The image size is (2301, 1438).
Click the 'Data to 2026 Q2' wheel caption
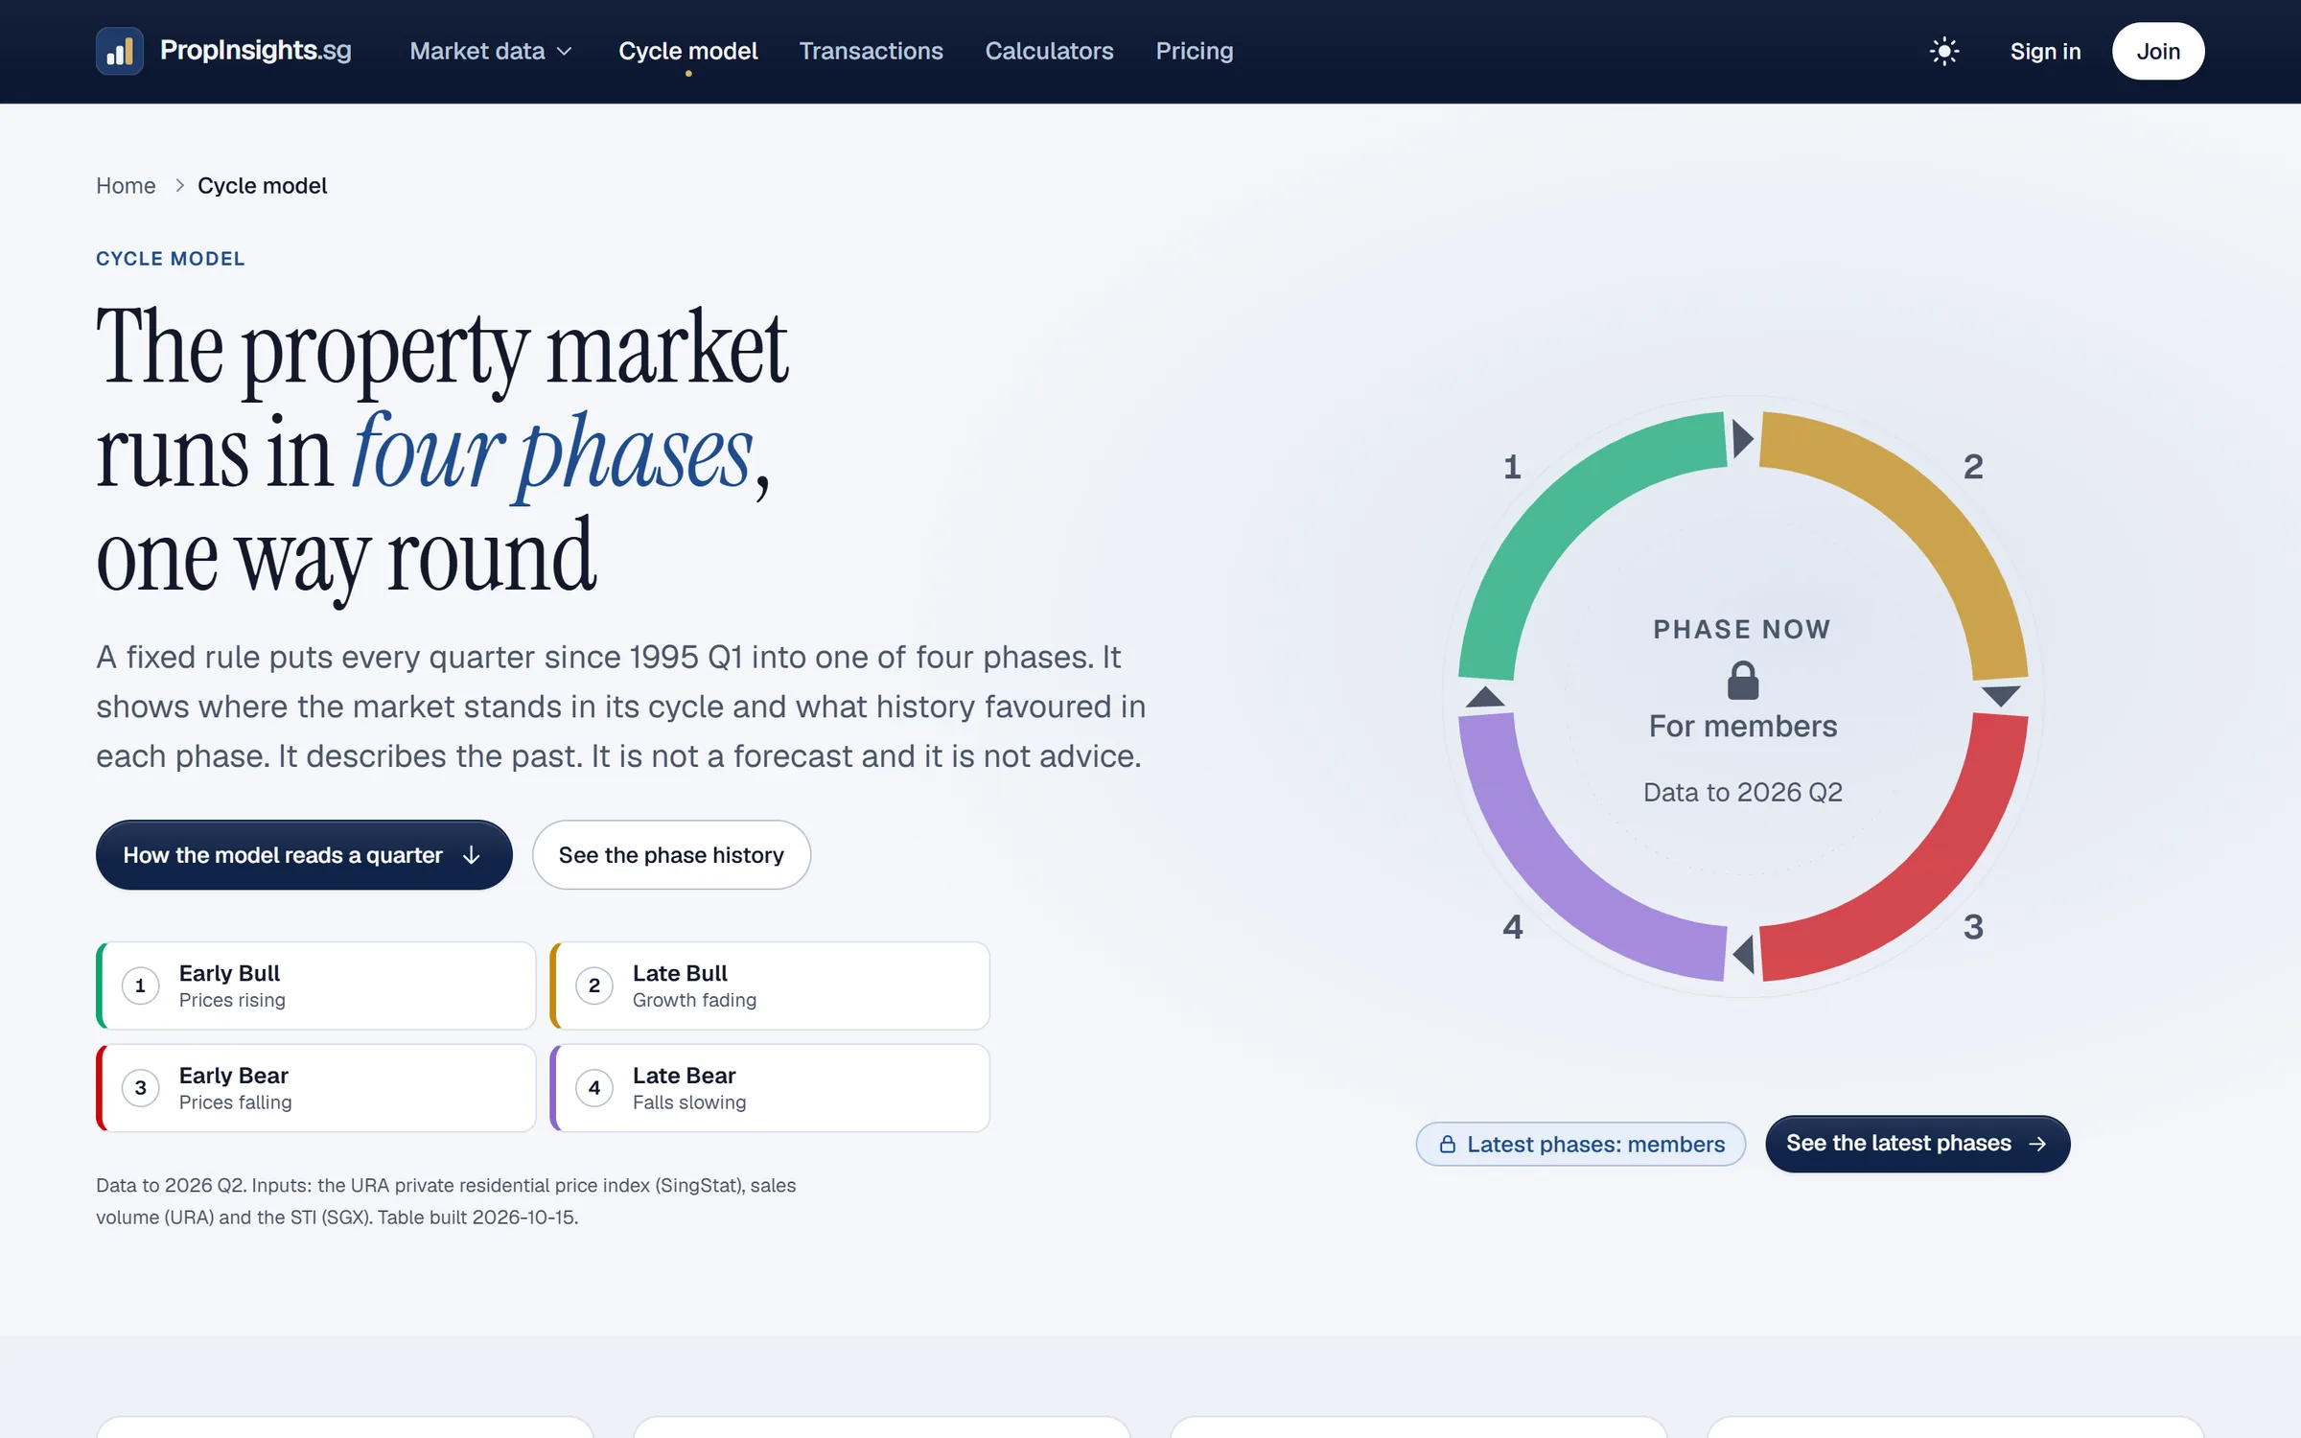pyautogui.click(x=1743, y=792)
